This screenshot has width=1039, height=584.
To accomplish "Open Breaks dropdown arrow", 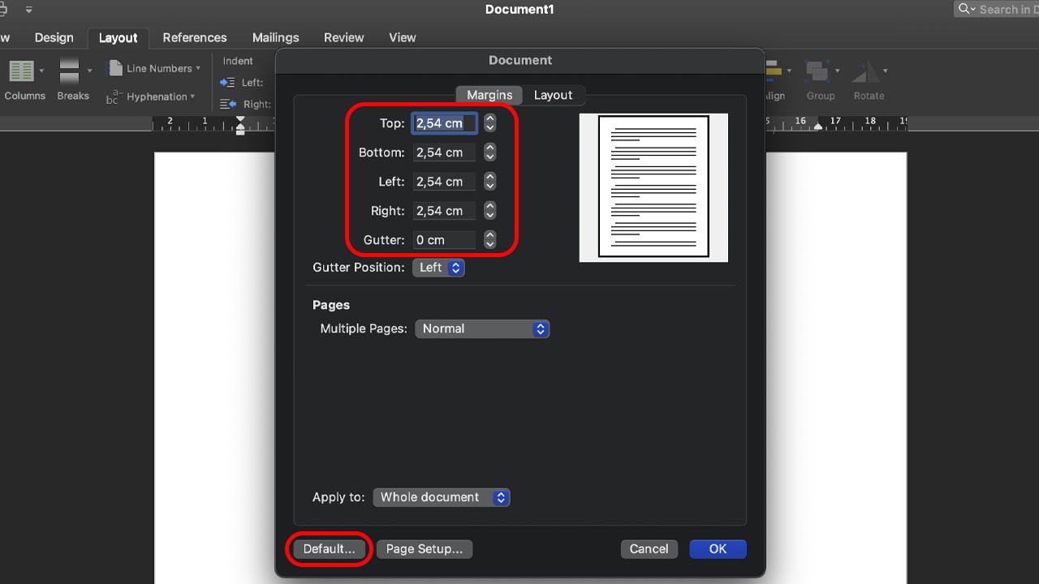I will tap(89, 71).
